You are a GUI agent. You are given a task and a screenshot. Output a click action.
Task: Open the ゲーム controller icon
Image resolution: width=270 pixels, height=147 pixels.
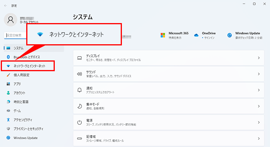(8, 111)
